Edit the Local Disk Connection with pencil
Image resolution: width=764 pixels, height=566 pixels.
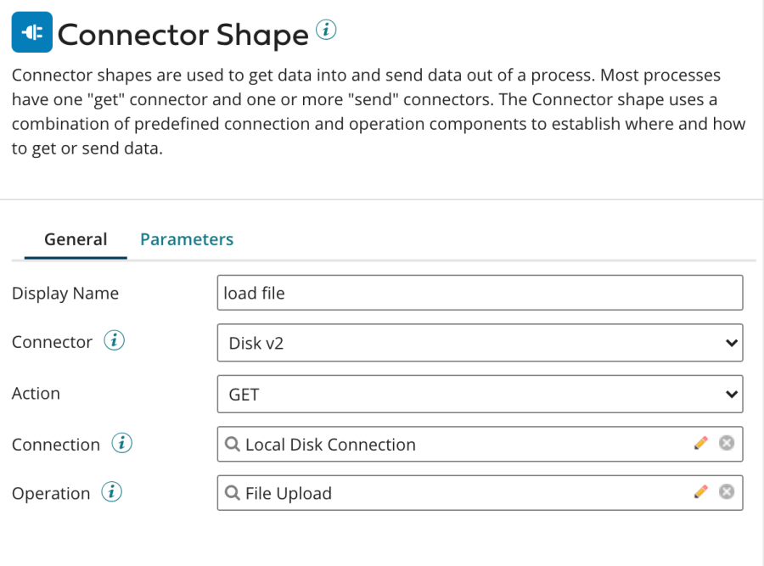pyautogui.click(x=700, y=443)
